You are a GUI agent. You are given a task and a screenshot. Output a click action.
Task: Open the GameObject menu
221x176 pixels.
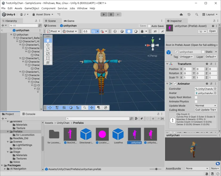(x=32, y=8)
